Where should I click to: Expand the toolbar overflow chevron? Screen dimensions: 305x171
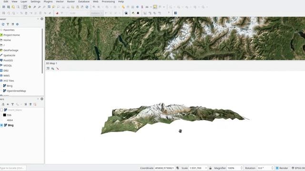point(169,13)
